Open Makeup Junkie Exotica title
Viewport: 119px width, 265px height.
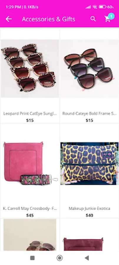(90, 208)
